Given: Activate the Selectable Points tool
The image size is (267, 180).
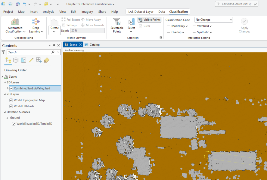Looking at the screenshot, I should coord(117,25).
